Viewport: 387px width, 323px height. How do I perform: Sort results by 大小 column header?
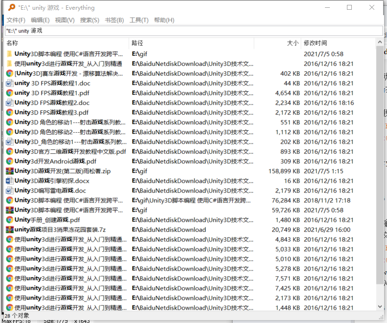click(277, 43)
